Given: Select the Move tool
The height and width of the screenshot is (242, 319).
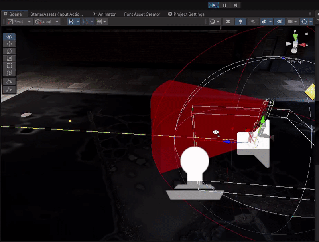Looking at the screenshot, I should click(9, 44).
